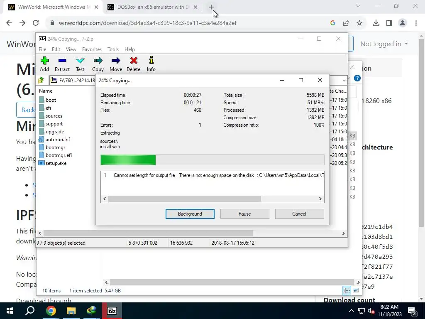Open the Favorites menu
This screenshot has height=319, width=425.
coord(92,49)
